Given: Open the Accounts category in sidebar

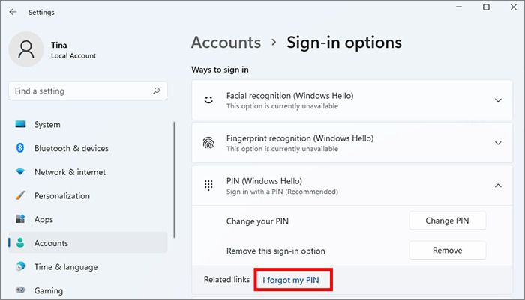Looking at the screenshot, I should click(51, 243).
